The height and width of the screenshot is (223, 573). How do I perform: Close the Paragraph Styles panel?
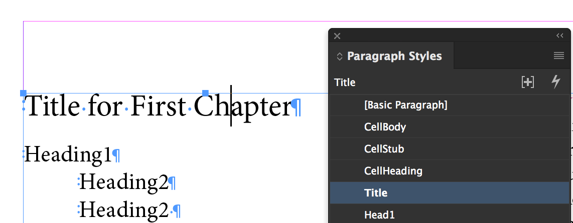pos(337,36)
